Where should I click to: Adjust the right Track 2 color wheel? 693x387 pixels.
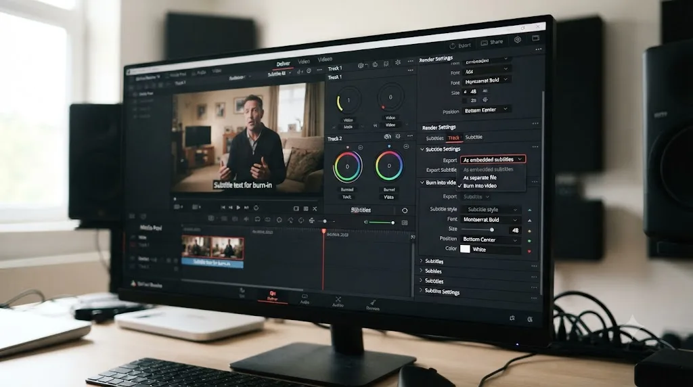pos(389,166)
